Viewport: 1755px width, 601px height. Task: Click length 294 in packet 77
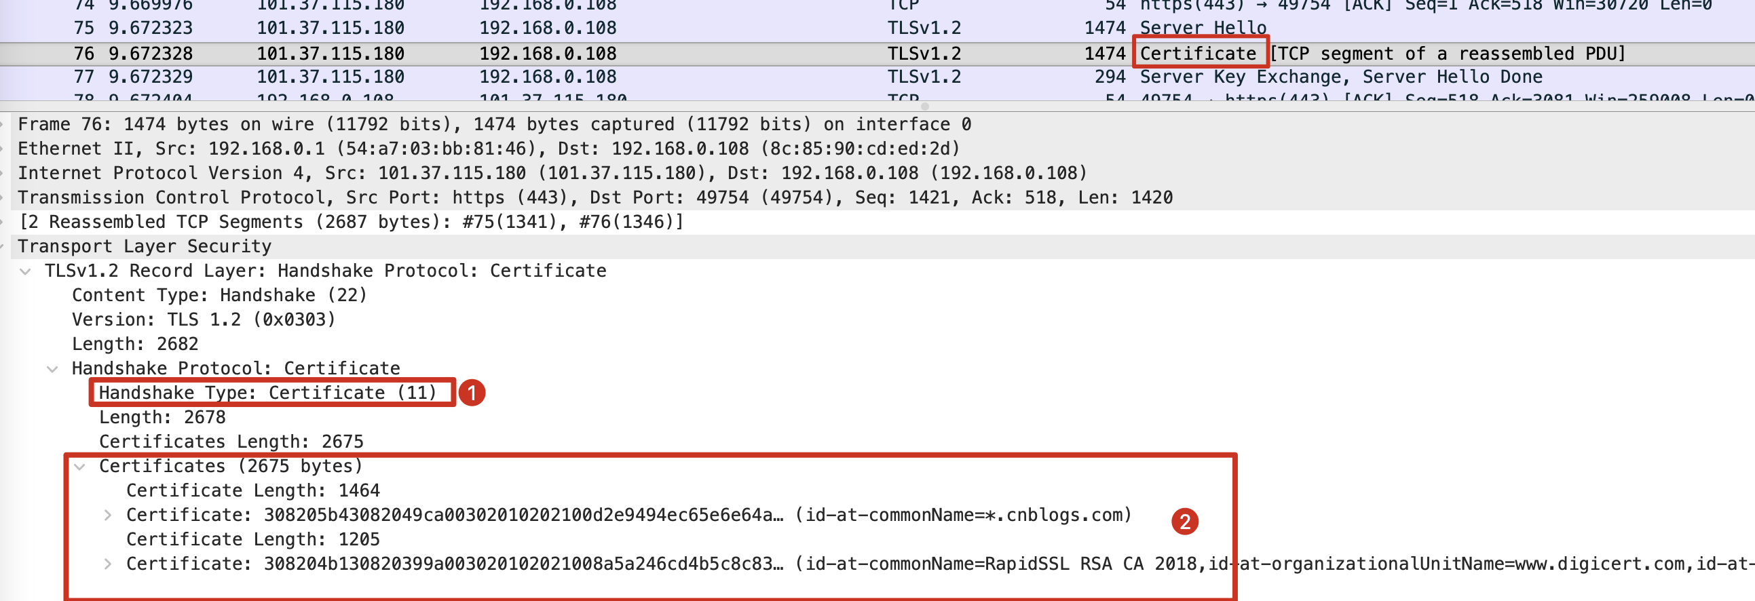1110,77
